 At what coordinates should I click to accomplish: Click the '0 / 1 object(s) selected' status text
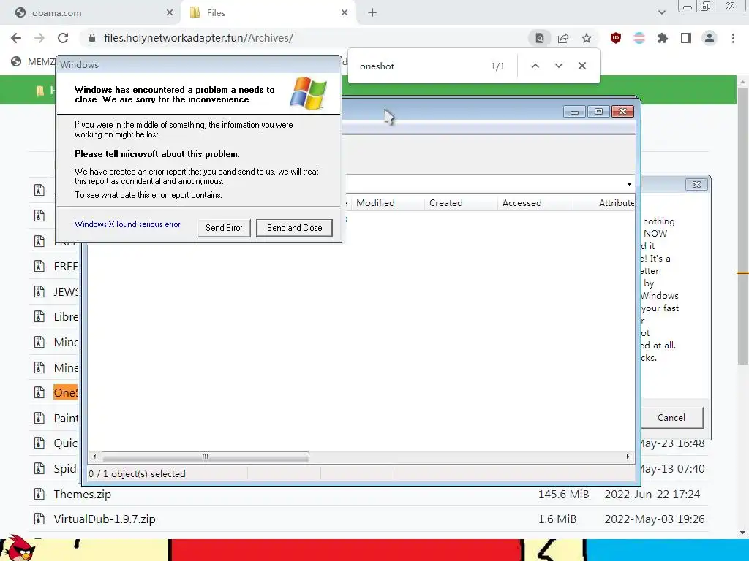pyautogui.click(x=137, y=473)
